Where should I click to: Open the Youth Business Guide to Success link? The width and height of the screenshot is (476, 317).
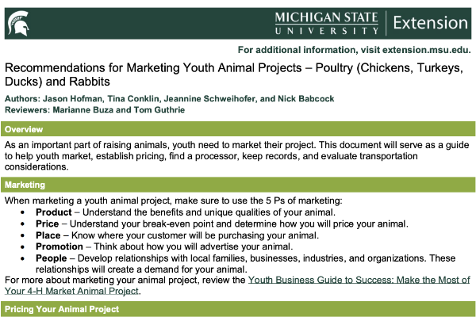359,281
